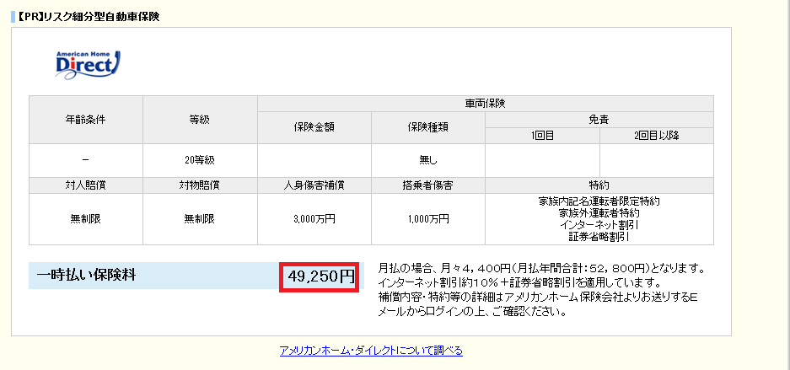Select the 車両保険 header cell
The height and width of the screenshot is (370, 790).
pyautogui.click(x=485, y=104)
